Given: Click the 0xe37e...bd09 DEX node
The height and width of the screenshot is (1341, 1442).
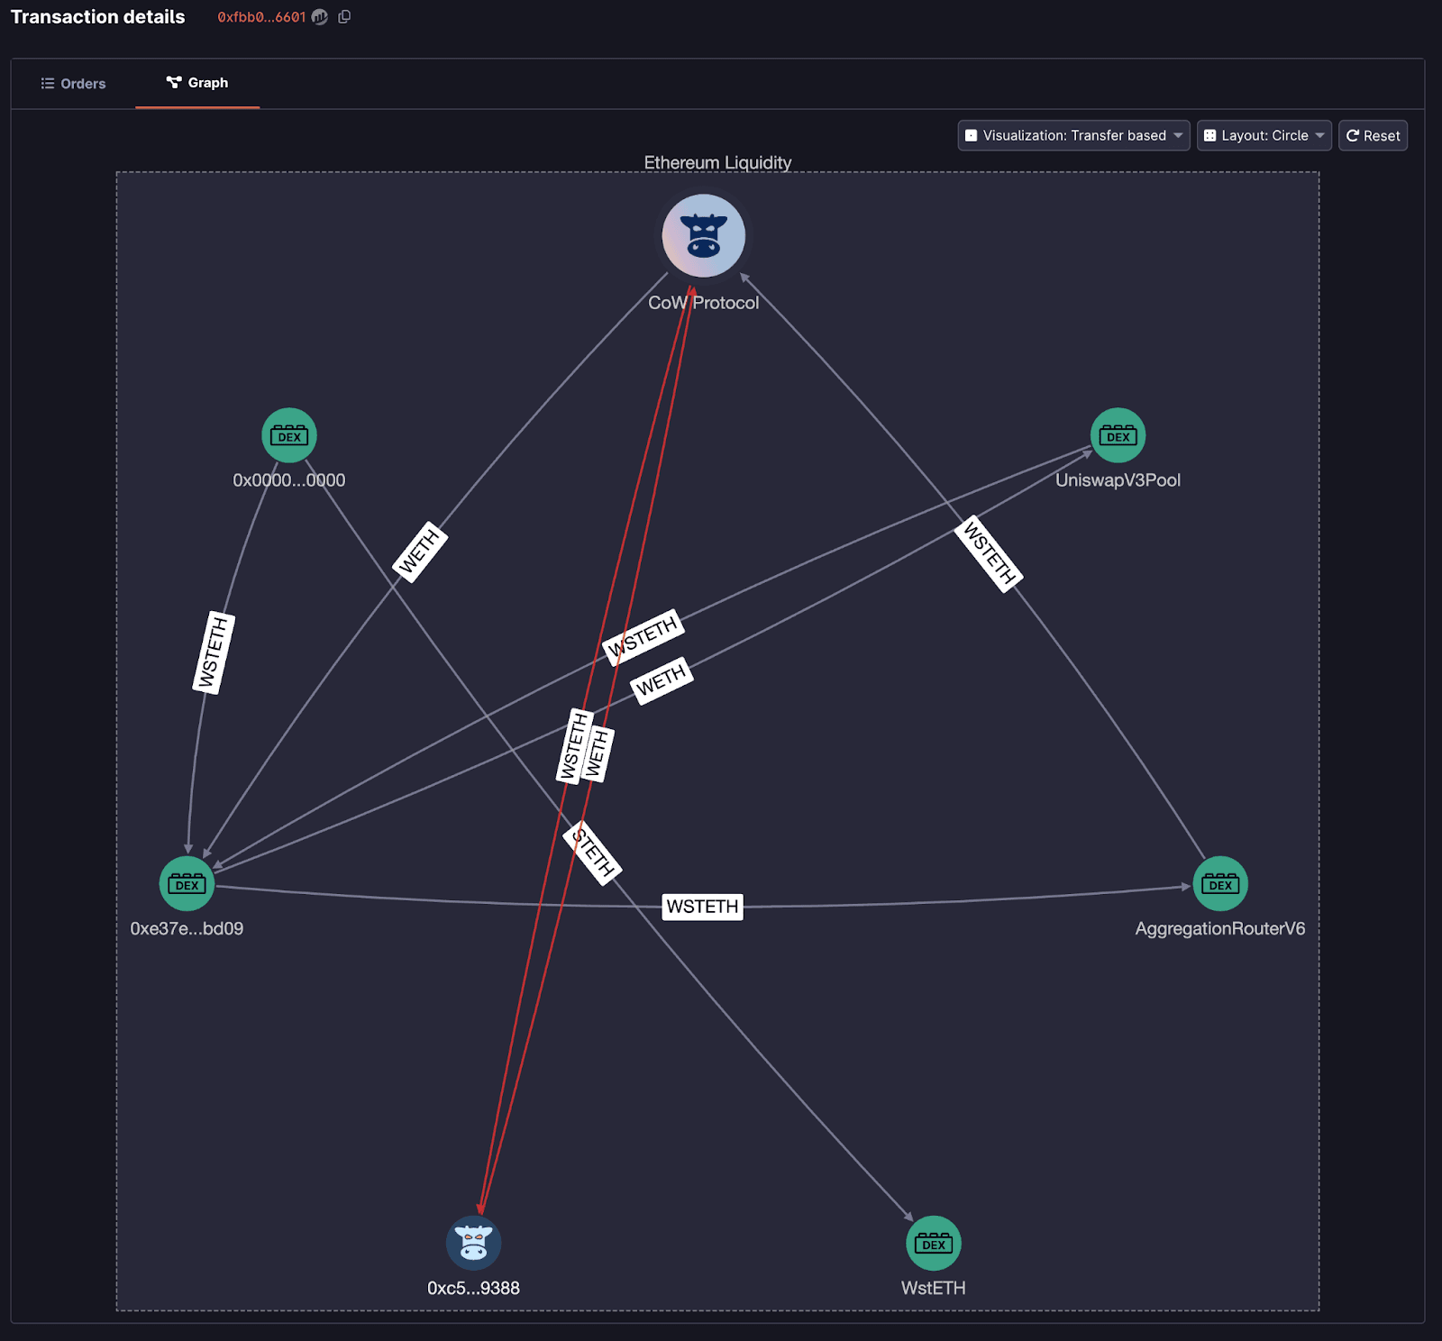Looking at the screenshot, I should [x=187, y=884].
